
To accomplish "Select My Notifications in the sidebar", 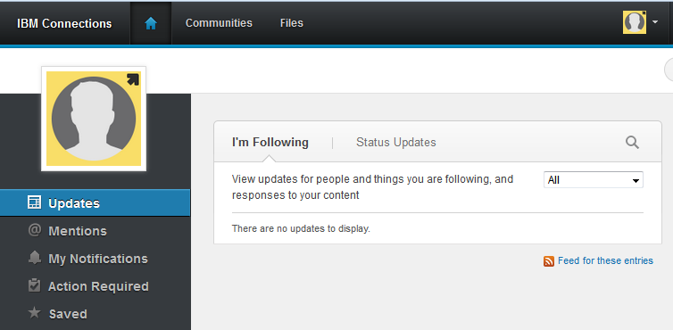I will (x=98, y=259).
